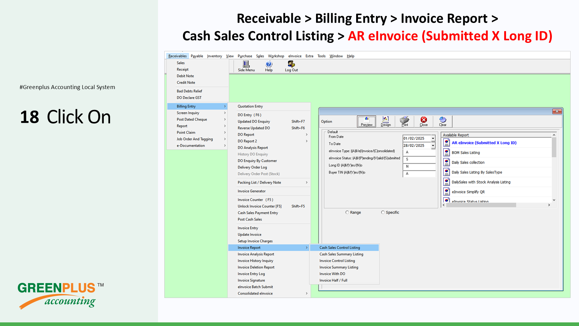Choose Invoice Counter (F5) entry
Screen dimensions: 579x326
click(269, 200)
